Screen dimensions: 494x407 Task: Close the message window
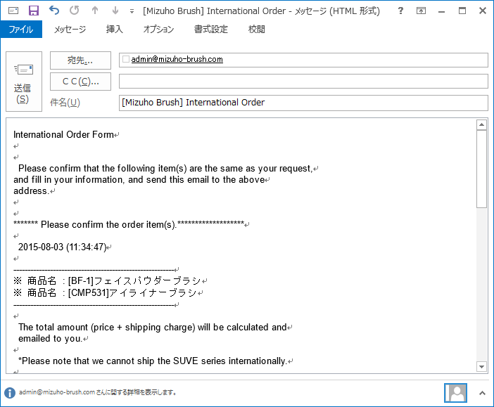click(482, 11)
